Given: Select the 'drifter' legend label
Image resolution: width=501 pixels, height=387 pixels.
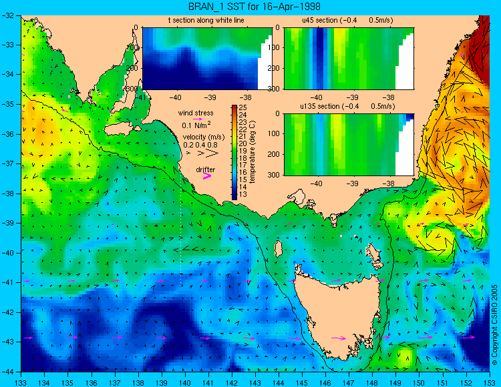Looking at the screenshot, I should click(x=206, y=169).
